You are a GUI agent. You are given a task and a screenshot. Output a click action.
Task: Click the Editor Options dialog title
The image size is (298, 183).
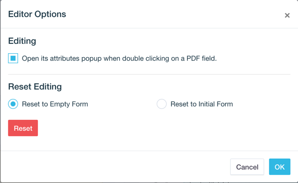coord(37,14)
